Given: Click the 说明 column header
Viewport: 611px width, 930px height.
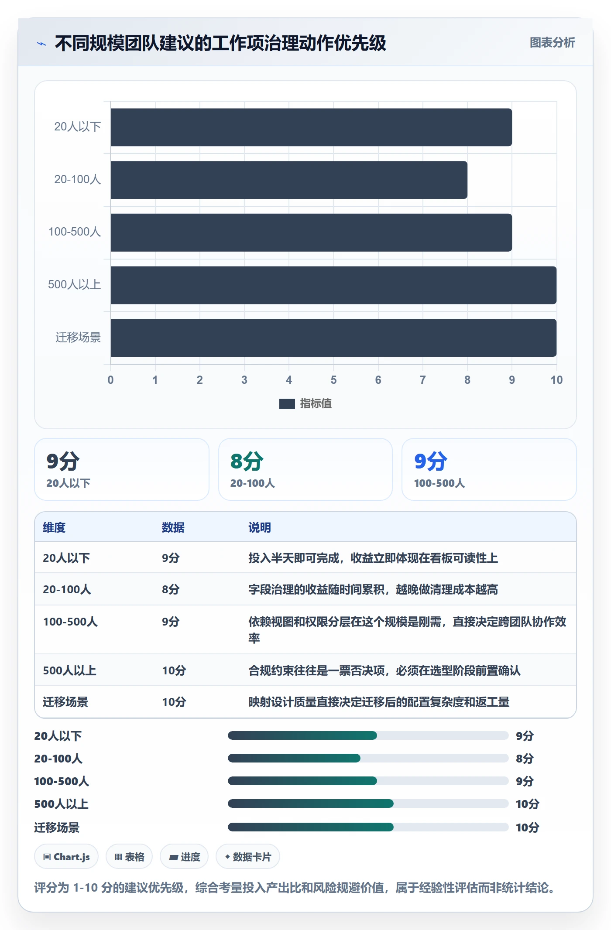Looking at the screenshot, I should 260,527.
